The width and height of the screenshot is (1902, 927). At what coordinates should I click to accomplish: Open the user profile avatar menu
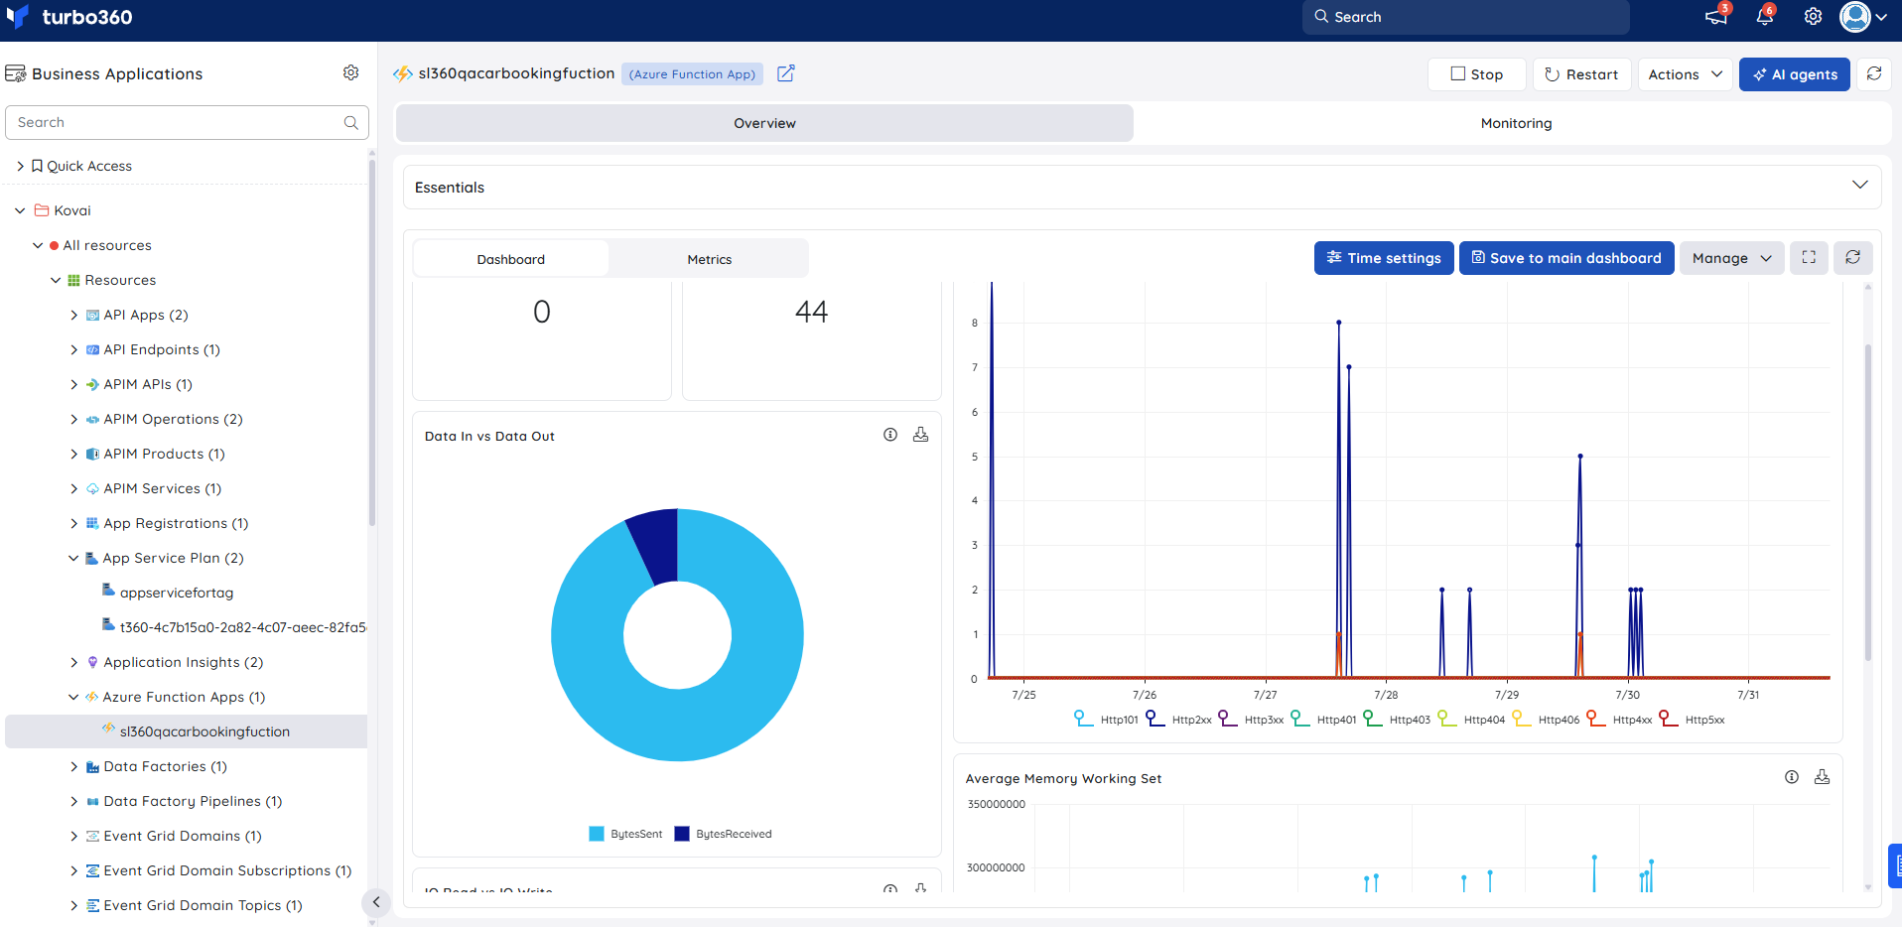(x=1863, y=17)
